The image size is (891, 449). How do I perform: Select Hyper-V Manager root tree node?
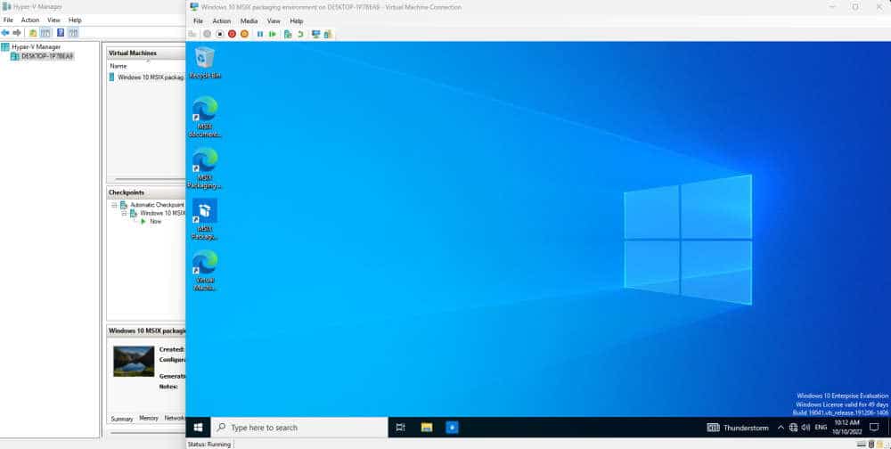point(31,47)
